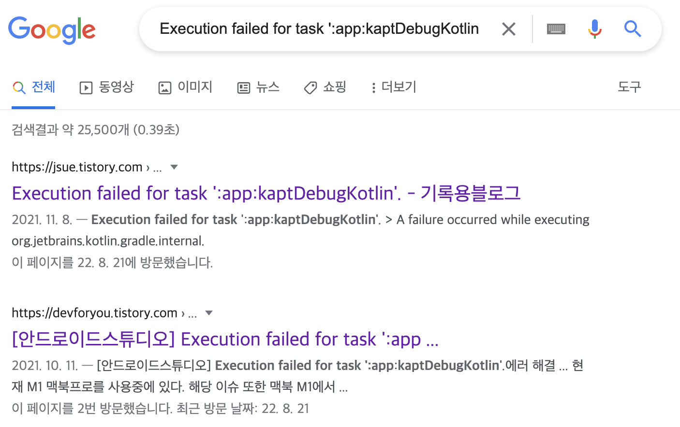Select the 전체 (All) results tab
The image size is (680, 427).
coord(34,87)
